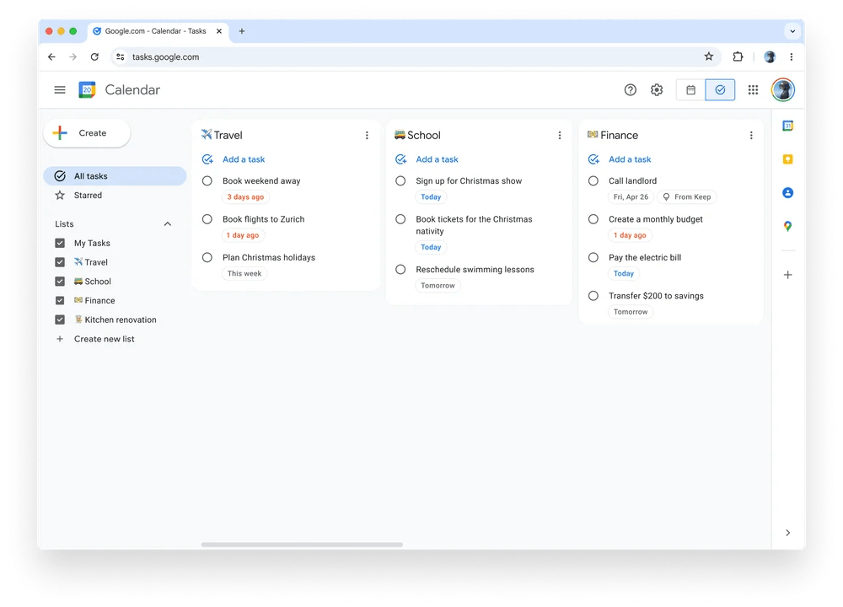Click Add a task in the School list
The image size is (843, 607).
tap(438, 159)
